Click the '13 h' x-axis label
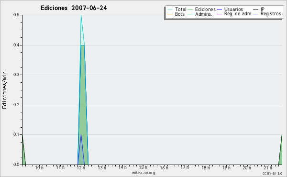 coord(102,167)
